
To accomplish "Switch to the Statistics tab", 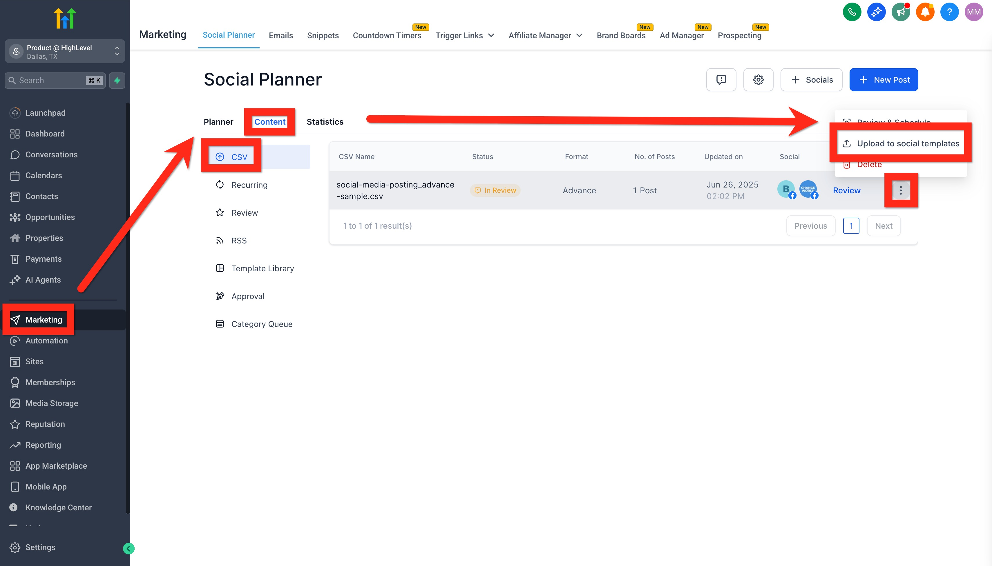I will pos(325,122).
